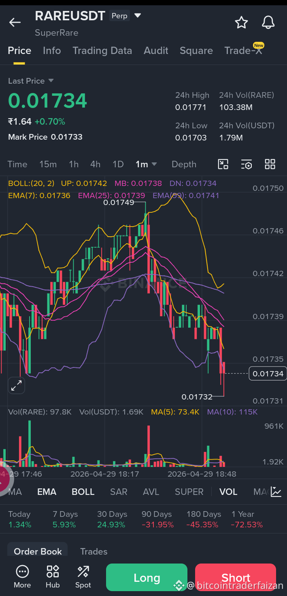Switch to Depth chart view

coord(184,164)
